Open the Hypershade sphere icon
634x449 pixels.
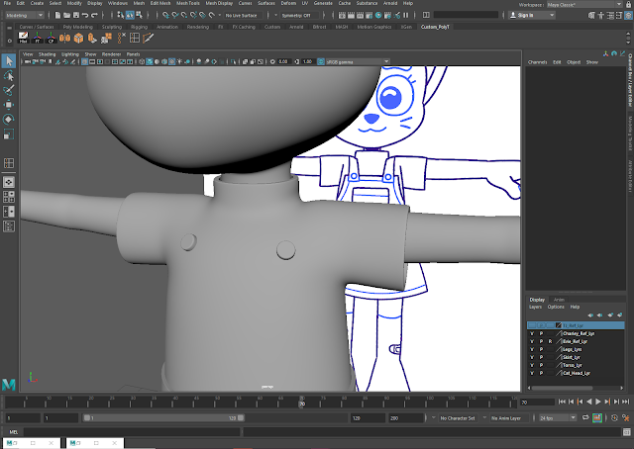378,16
